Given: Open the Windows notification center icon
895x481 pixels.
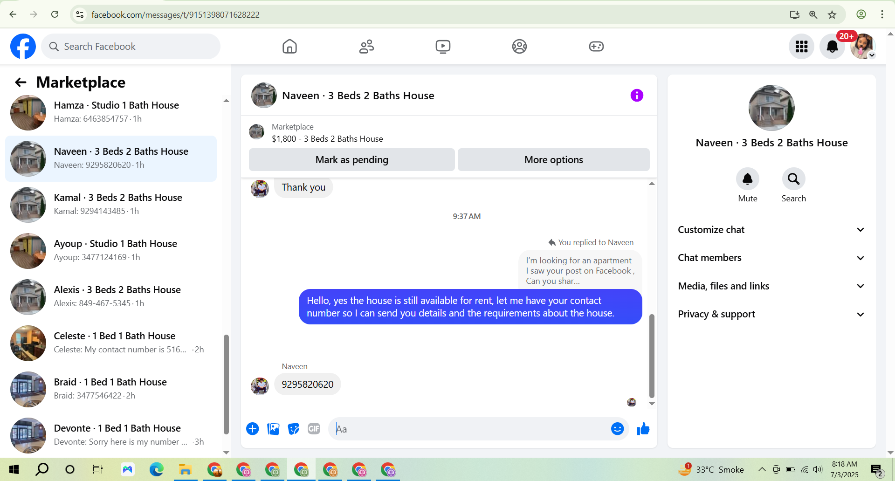Looking at the screenshot, I should (x=877, y=470).
